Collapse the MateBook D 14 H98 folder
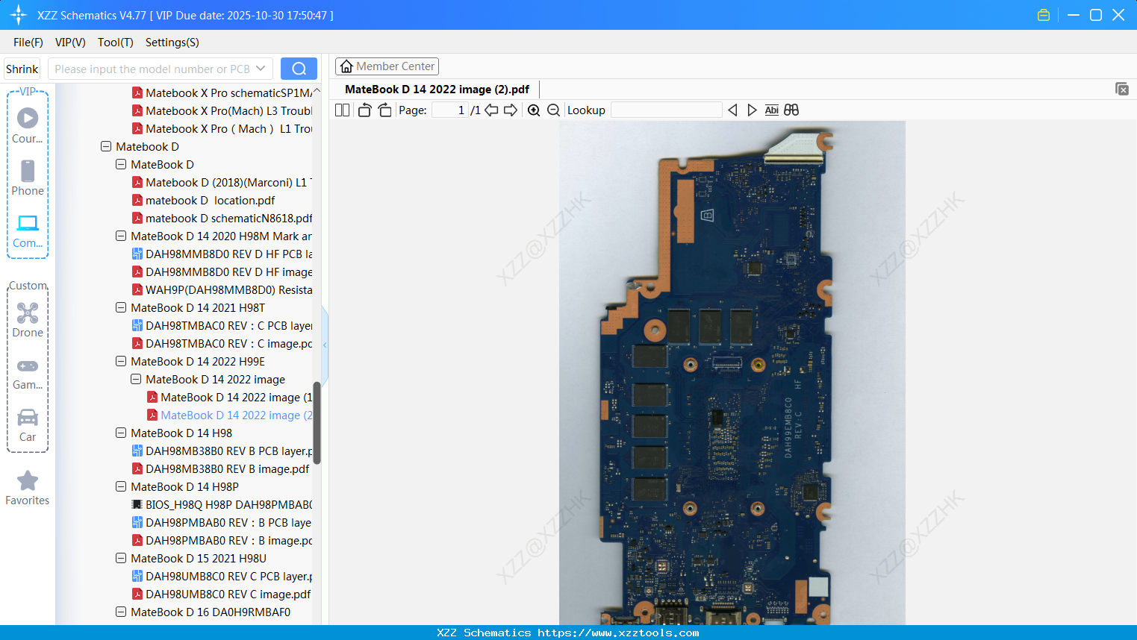 (x=121, y=433)
